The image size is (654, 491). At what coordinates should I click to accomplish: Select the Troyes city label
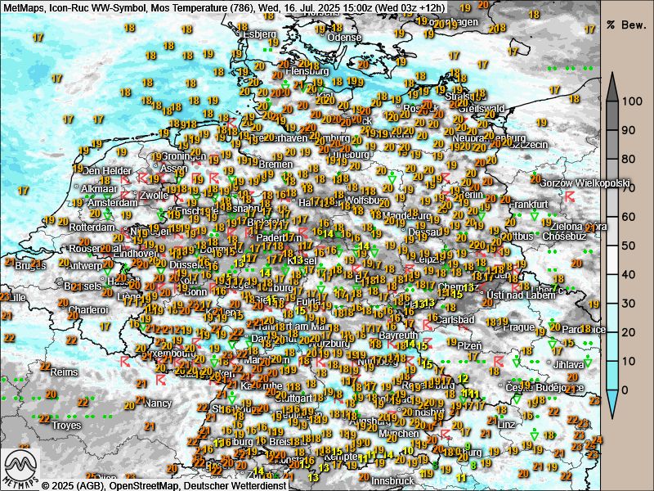pyautogui.click(x=66, y=426)
